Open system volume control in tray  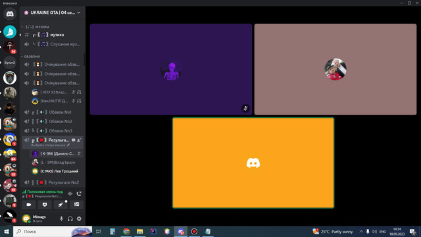pos(374,231)
